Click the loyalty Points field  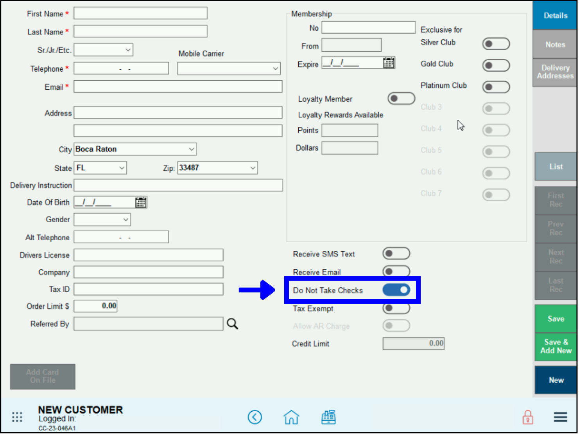(x=350, y=130)
